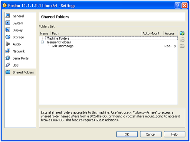Open the Network settings page

pos(20,51)
